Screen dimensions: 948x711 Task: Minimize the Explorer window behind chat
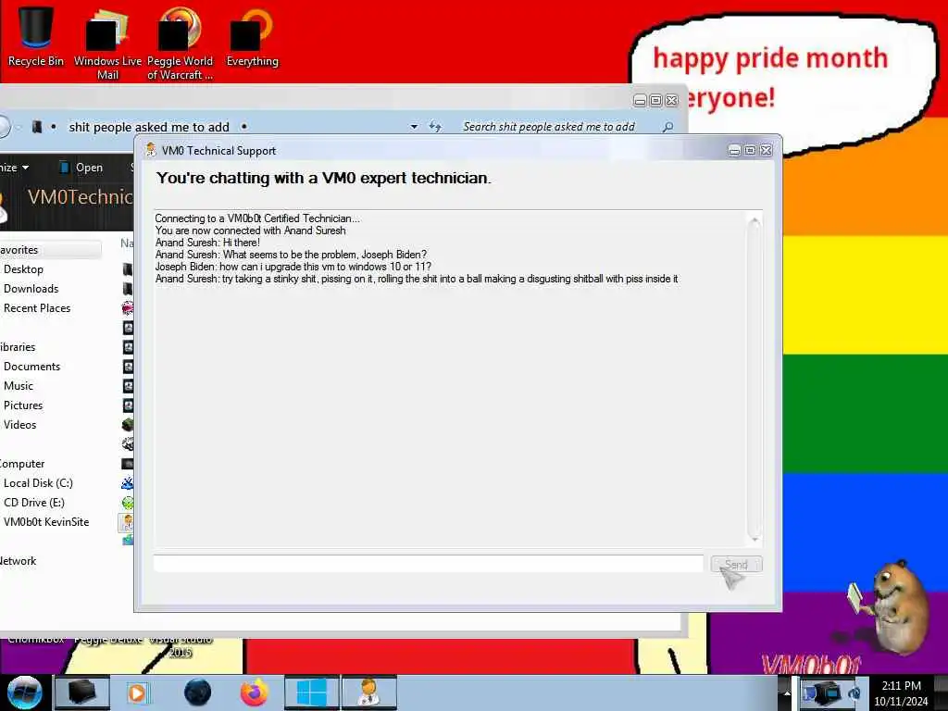point(640,100)
